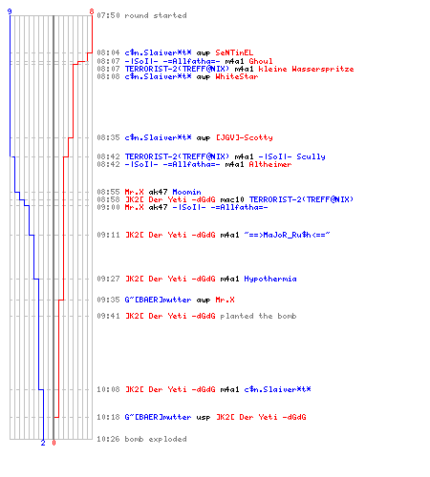Click the red team count 8 at top
The image size is (430, 477).
92,11
